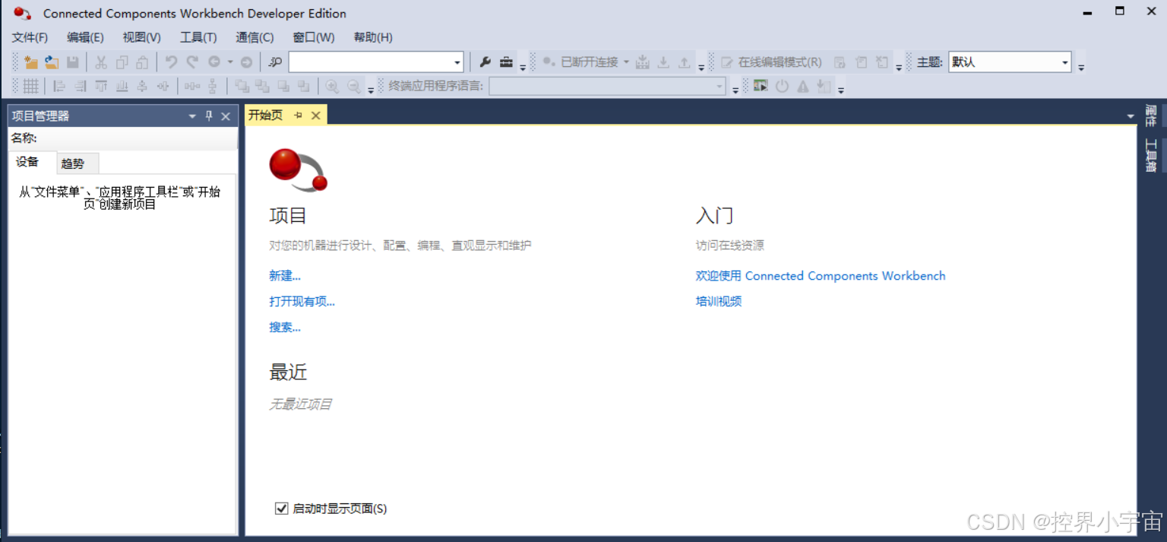
Task: Click the Save floppy disk icon
Action: (x=72, y=62)
